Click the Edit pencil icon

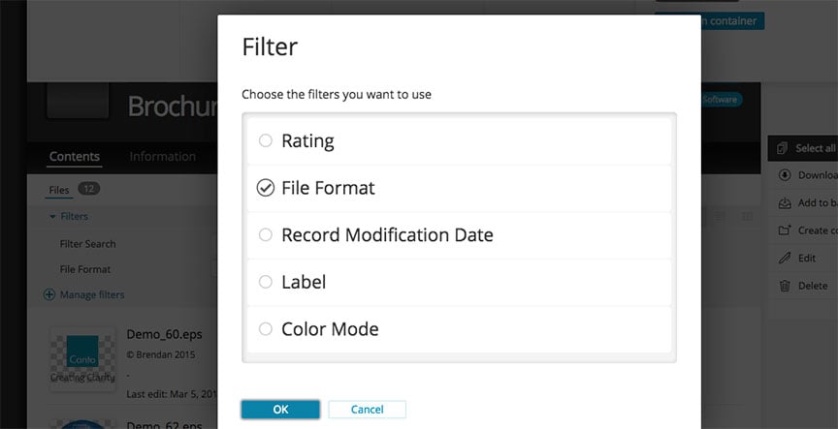[785, 259]
